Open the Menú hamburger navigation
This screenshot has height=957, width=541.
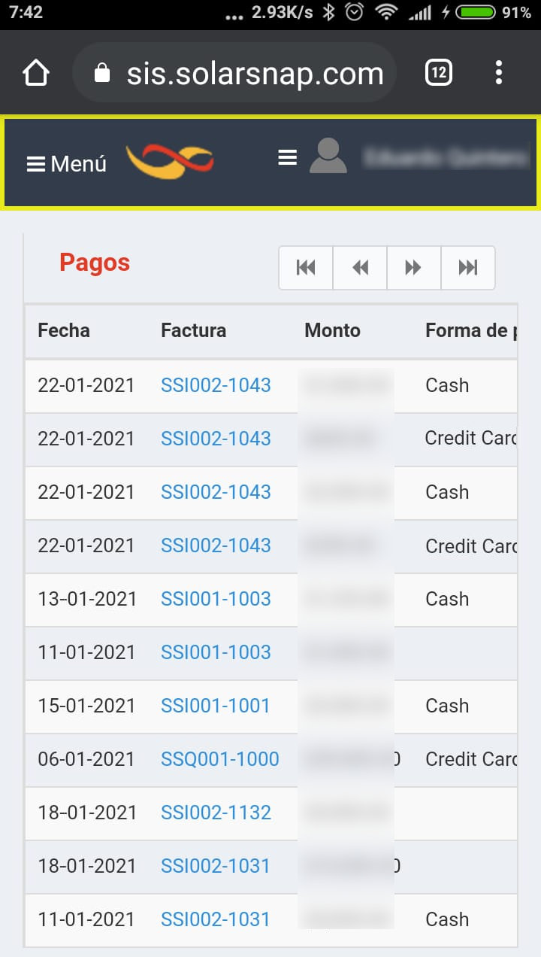(x=66, y=164)
